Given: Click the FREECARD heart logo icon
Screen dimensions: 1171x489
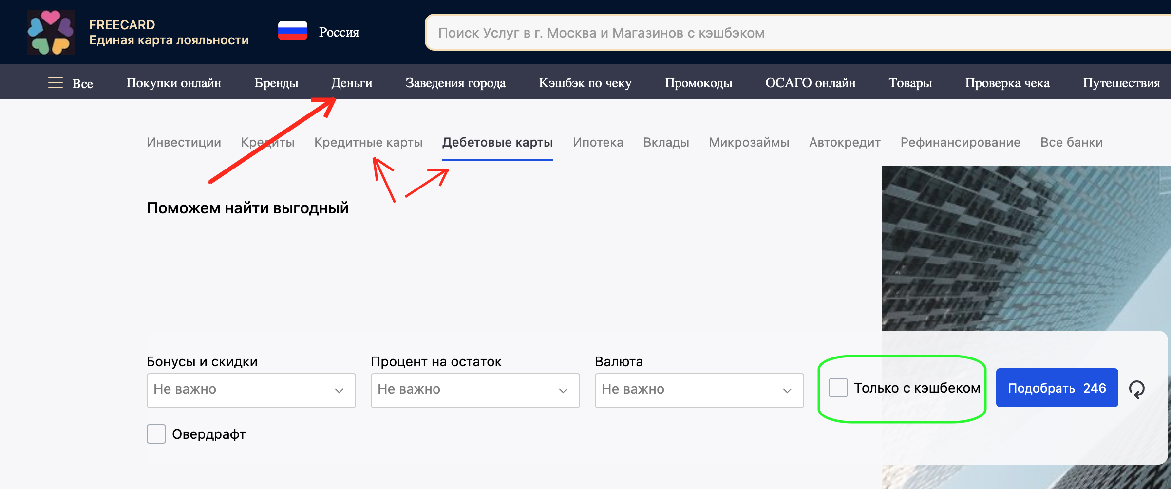Looking at the screenshot, I should pos(51,32).
